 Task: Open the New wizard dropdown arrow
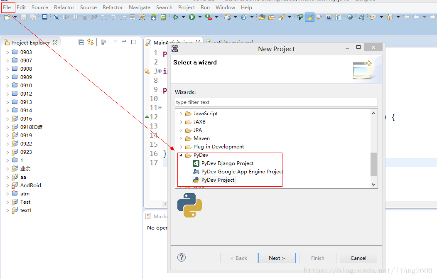[15, 17]
